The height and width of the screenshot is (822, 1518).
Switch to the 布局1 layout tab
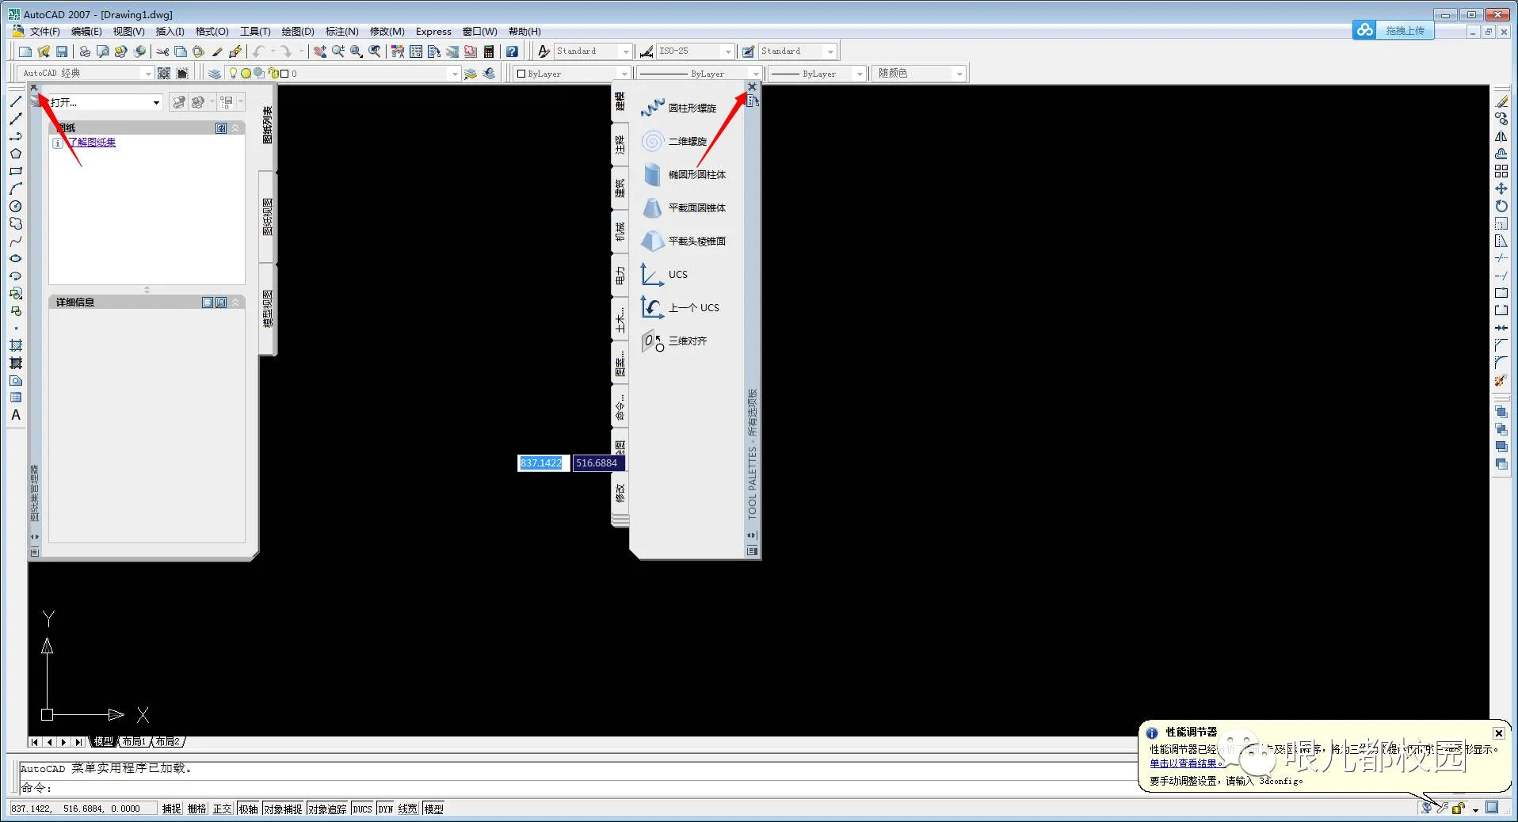coord(135,742)
